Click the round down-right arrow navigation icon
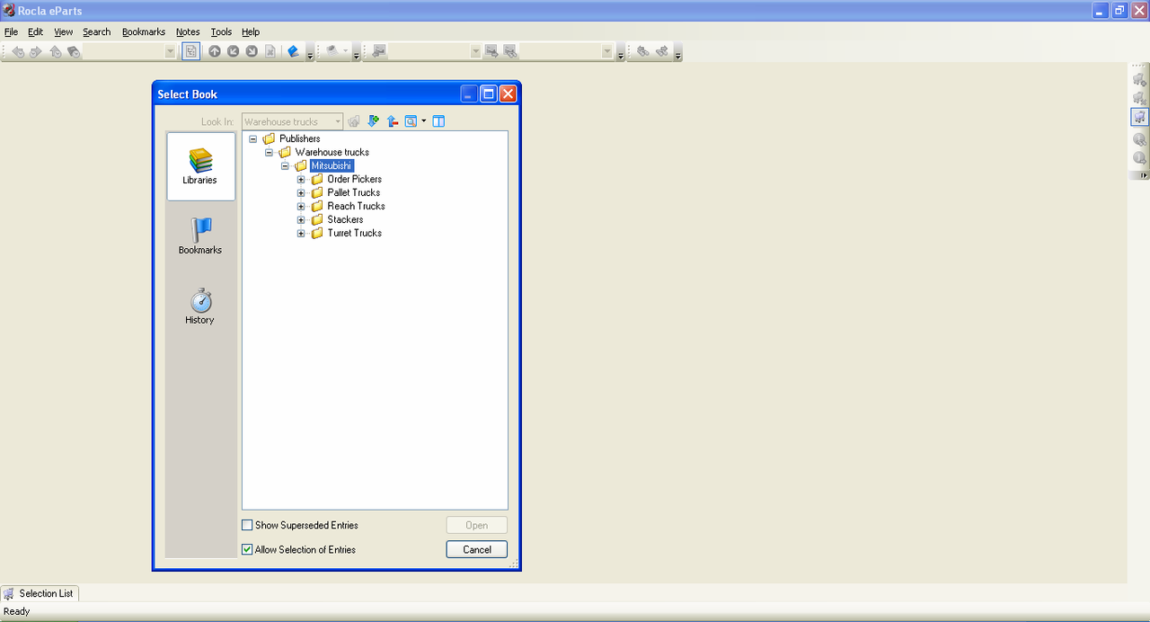This screenshot has width=1150, height=622. (252, 51)
